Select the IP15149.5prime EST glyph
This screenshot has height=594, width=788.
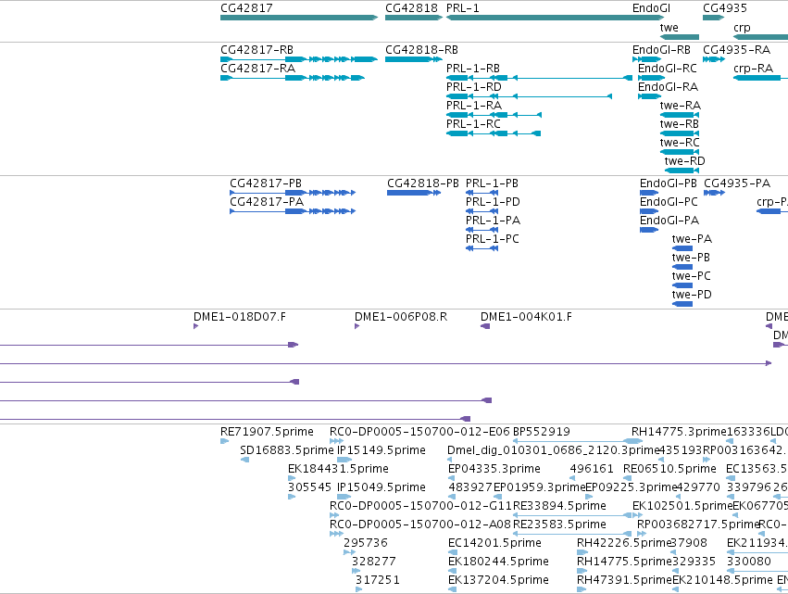tap(344, 460)
